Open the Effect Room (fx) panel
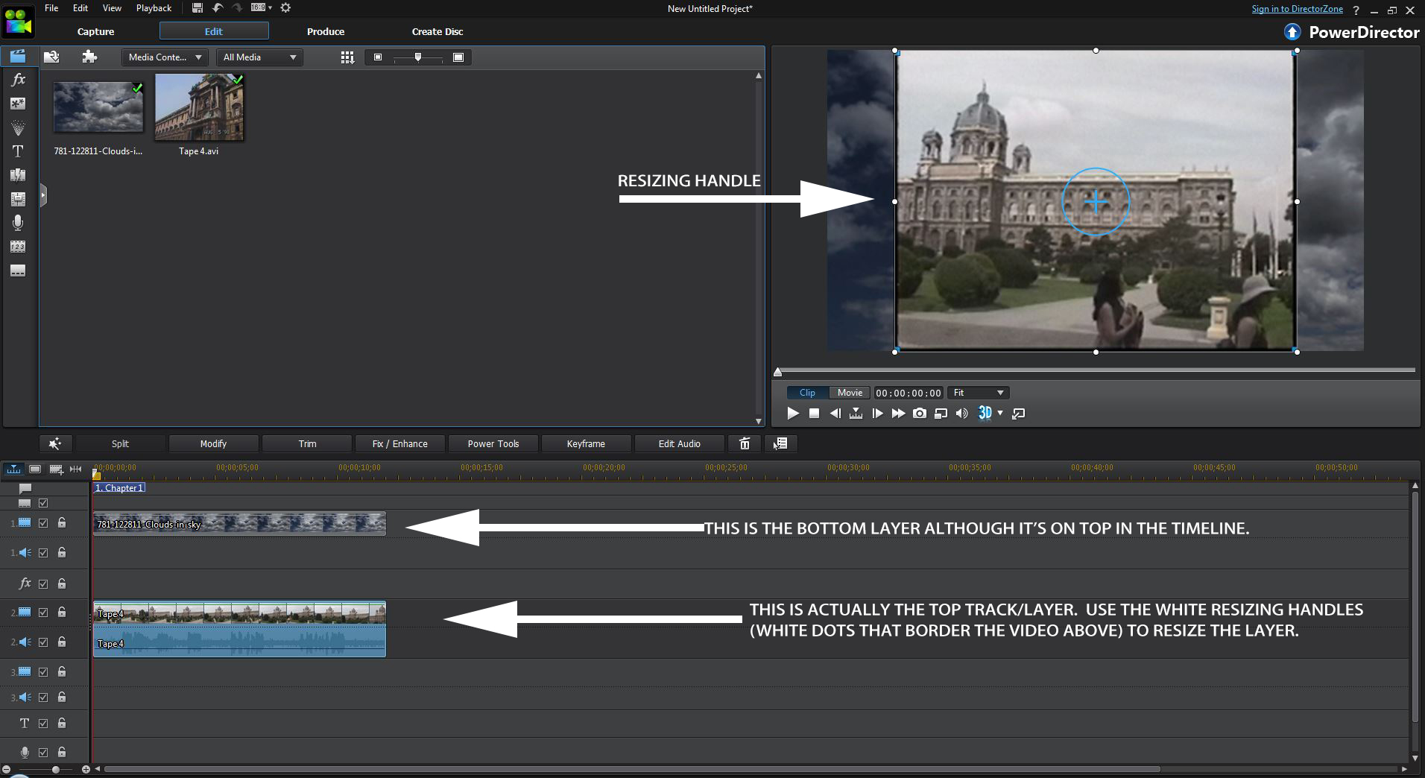The image size is (1425, 778). [18, 80]
